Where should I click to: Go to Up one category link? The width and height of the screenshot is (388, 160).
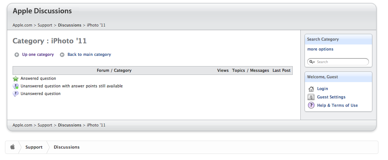[x=38, y=55]
